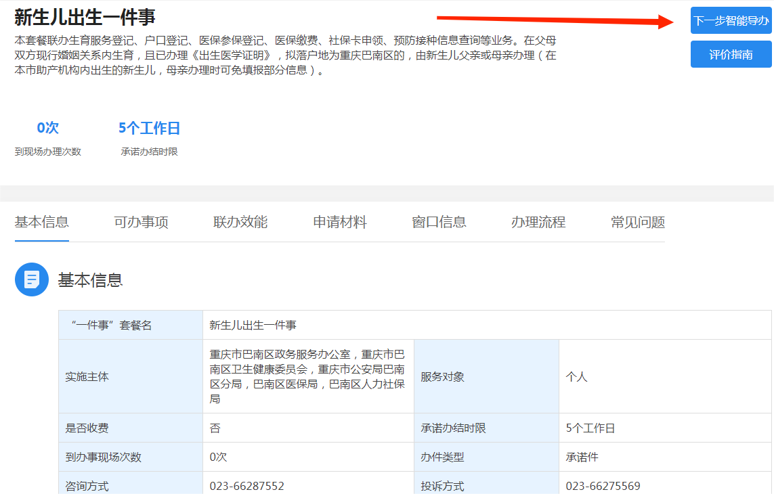Click the 重庆市巴南区政务服务办公室 implementing bodies cell
This screenshot has width=774, height=494.
point(309,376)
